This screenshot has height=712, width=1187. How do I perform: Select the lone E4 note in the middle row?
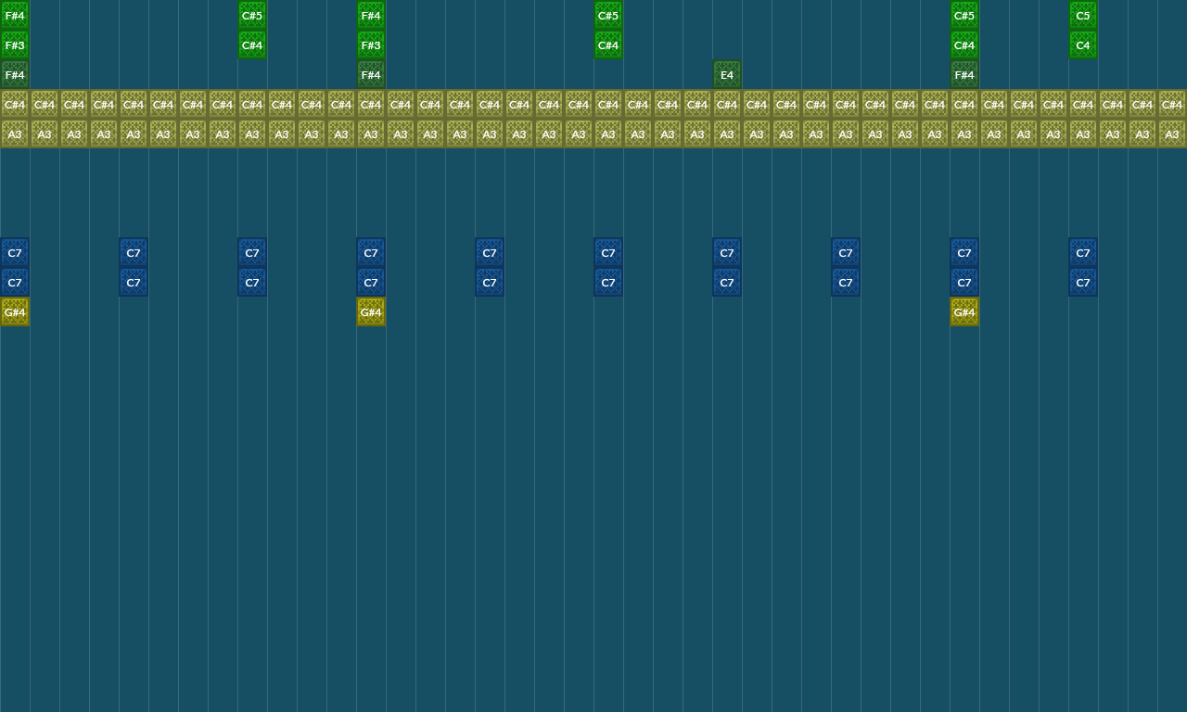pyautogui.click(x=726, y=74)
